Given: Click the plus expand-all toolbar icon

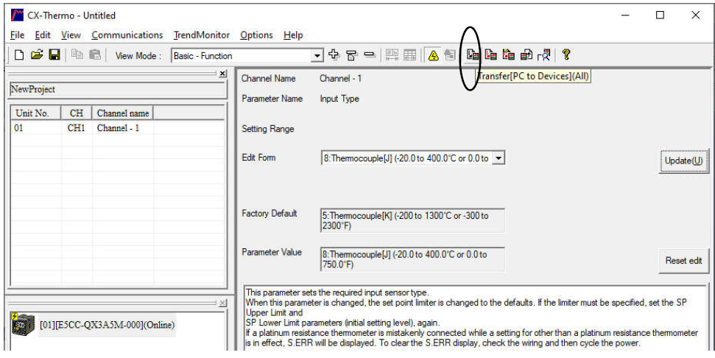Looking at the screenshot, I should (334, 55).
